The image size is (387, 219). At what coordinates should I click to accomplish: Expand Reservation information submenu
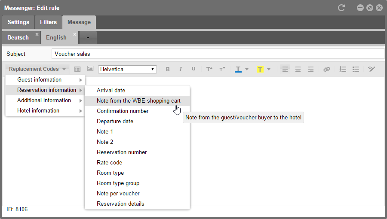[x=45, y=90]
